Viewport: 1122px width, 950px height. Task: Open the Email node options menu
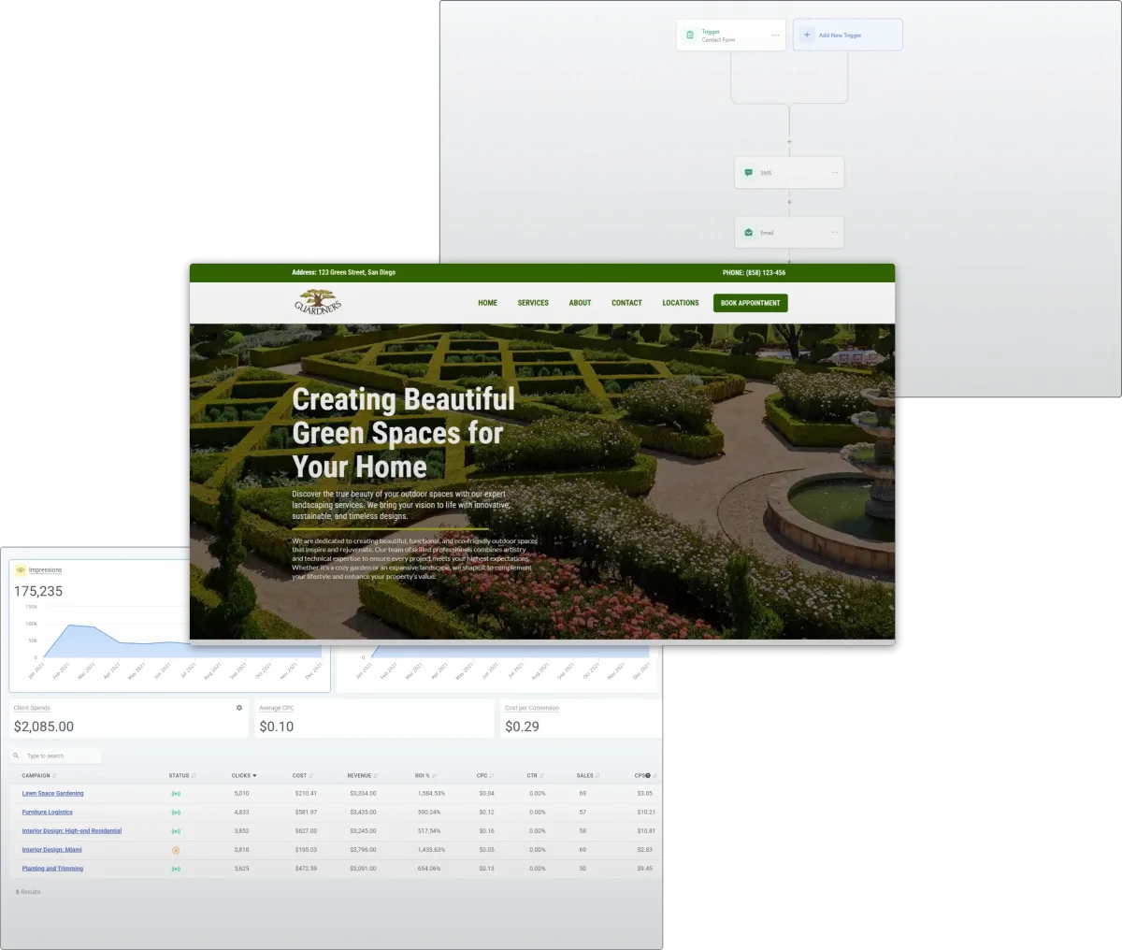coord(833,232)
